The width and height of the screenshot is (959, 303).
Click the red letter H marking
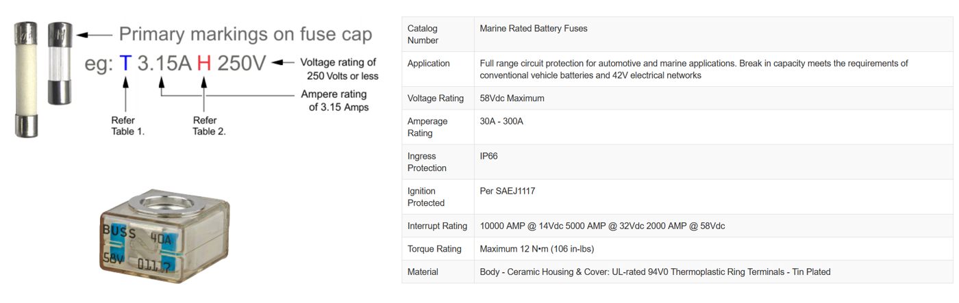(x=203, y=63)
